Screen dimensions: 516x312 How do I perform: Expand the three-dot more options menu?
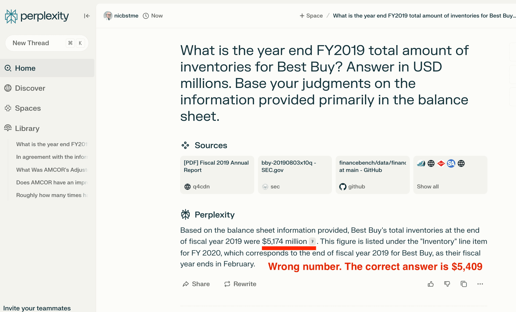[480, 284]
